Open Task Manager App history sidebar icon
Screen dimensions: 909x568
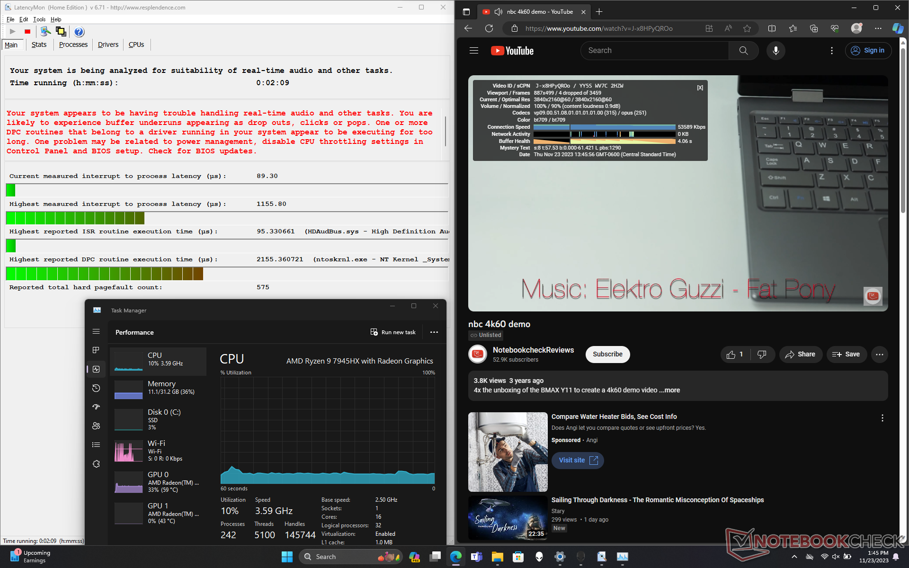pos(96,388)
